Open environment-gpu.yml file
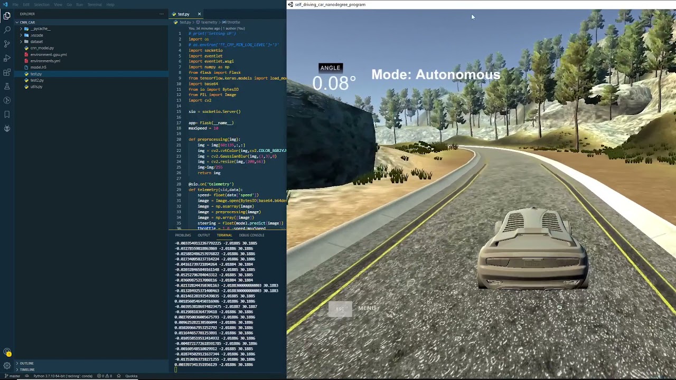The height and width of the screenshot is (380, 676). tap(48, 54)
